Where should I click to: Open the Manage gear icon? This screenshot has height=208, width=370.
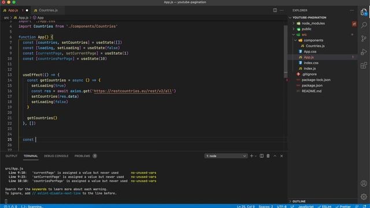(x=364, y=196)
